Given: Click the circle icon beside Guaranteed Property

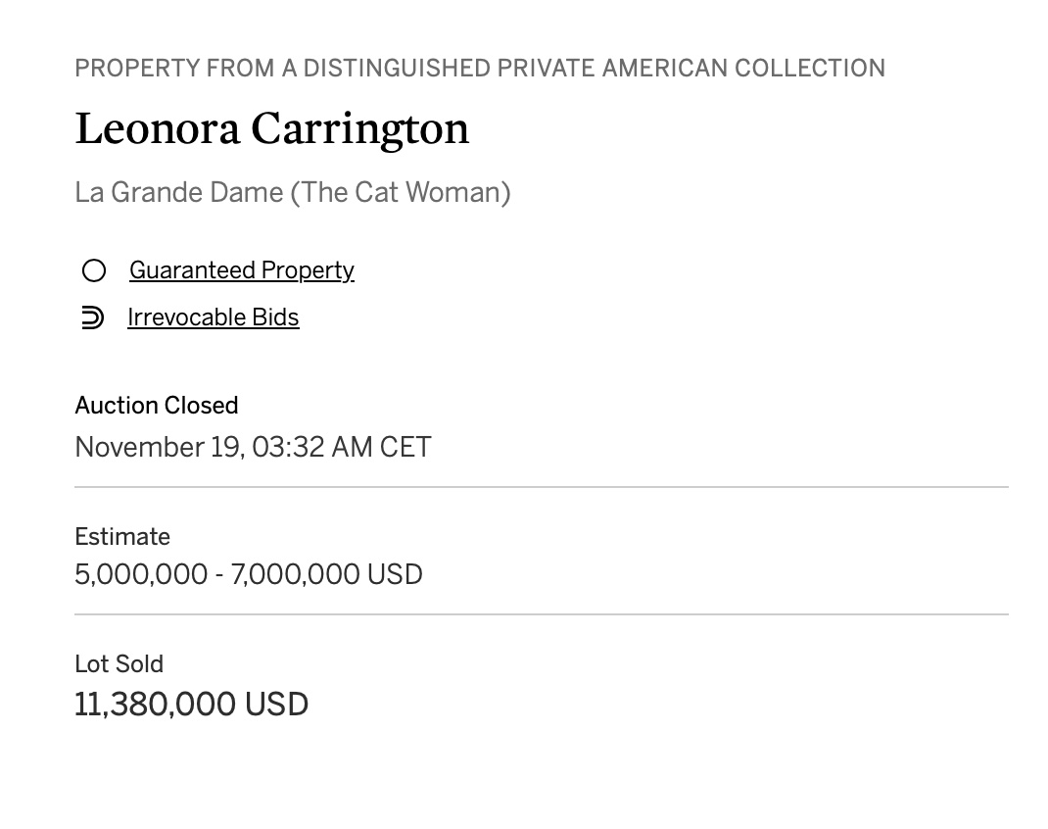Looking at the screenshot, I should point(94,270).
